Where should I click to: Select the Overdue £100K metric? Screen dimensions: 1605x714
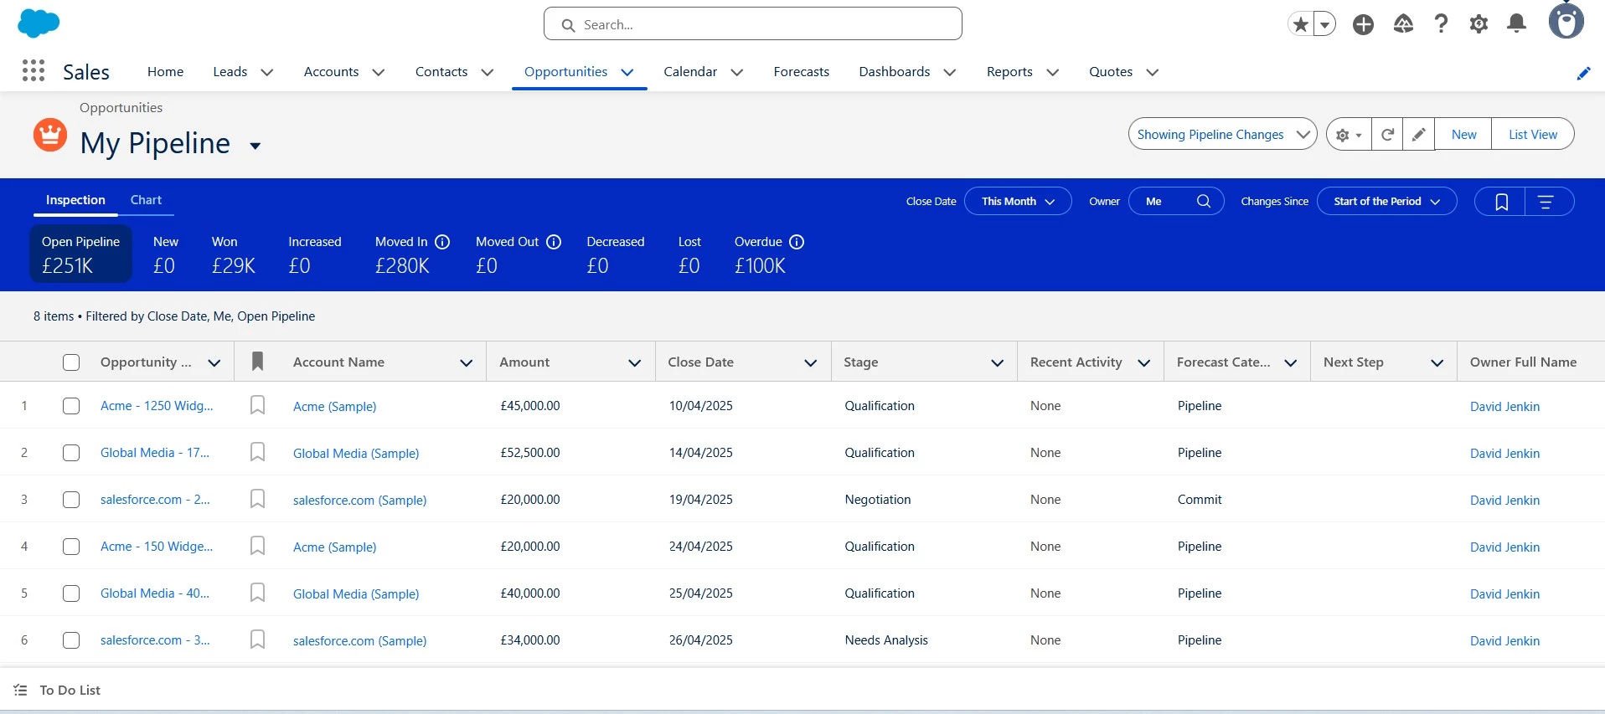coord(768,254)
